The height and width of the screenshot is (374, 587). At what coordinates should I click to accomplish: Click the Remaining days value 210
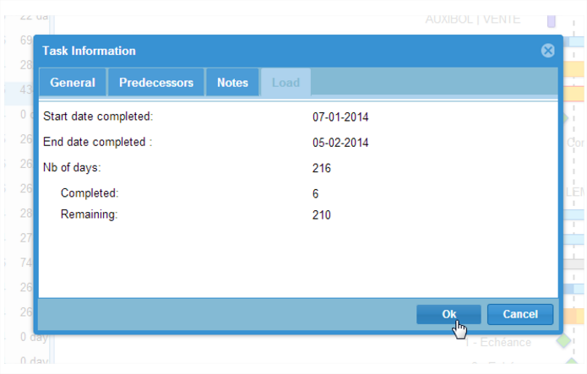pos(321,215)
